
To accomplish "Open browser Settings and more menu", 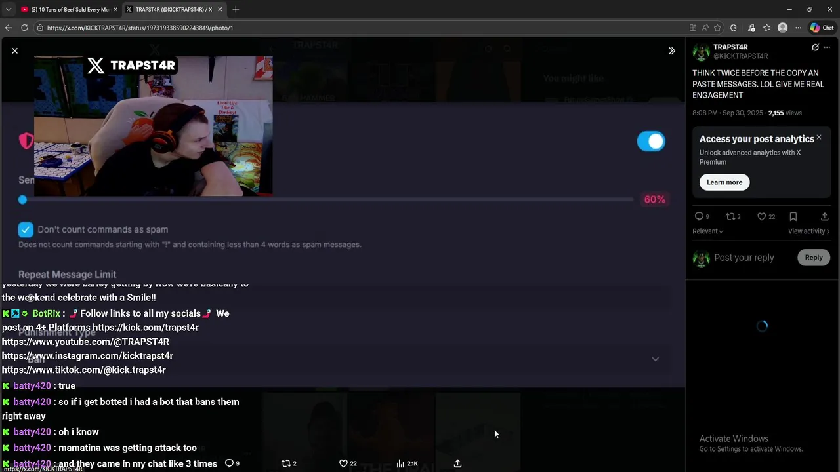I will pyautogui.click(x=798, y=28).
